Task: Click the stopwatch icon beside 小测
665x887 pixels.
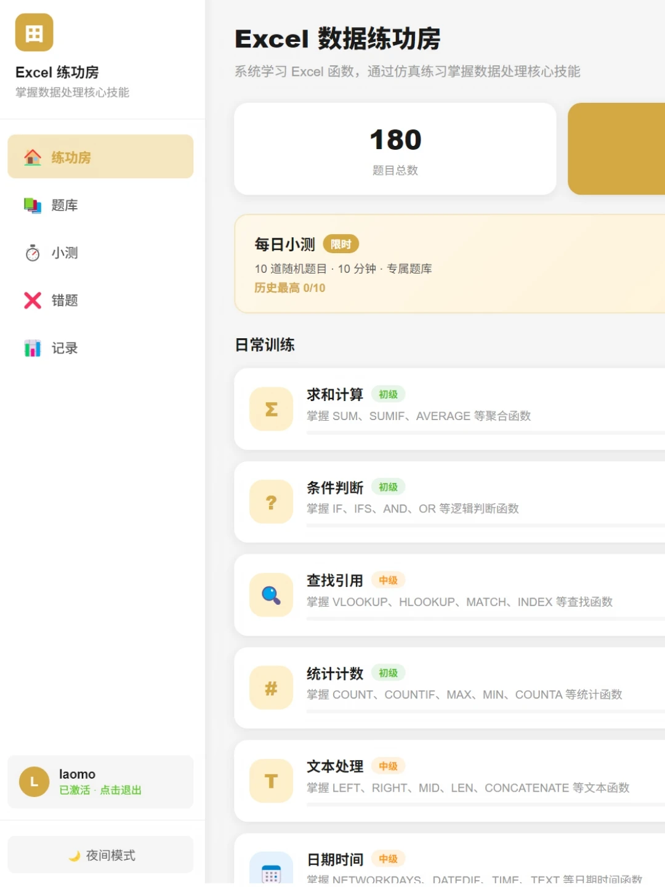Action: [x=33, y=253]
